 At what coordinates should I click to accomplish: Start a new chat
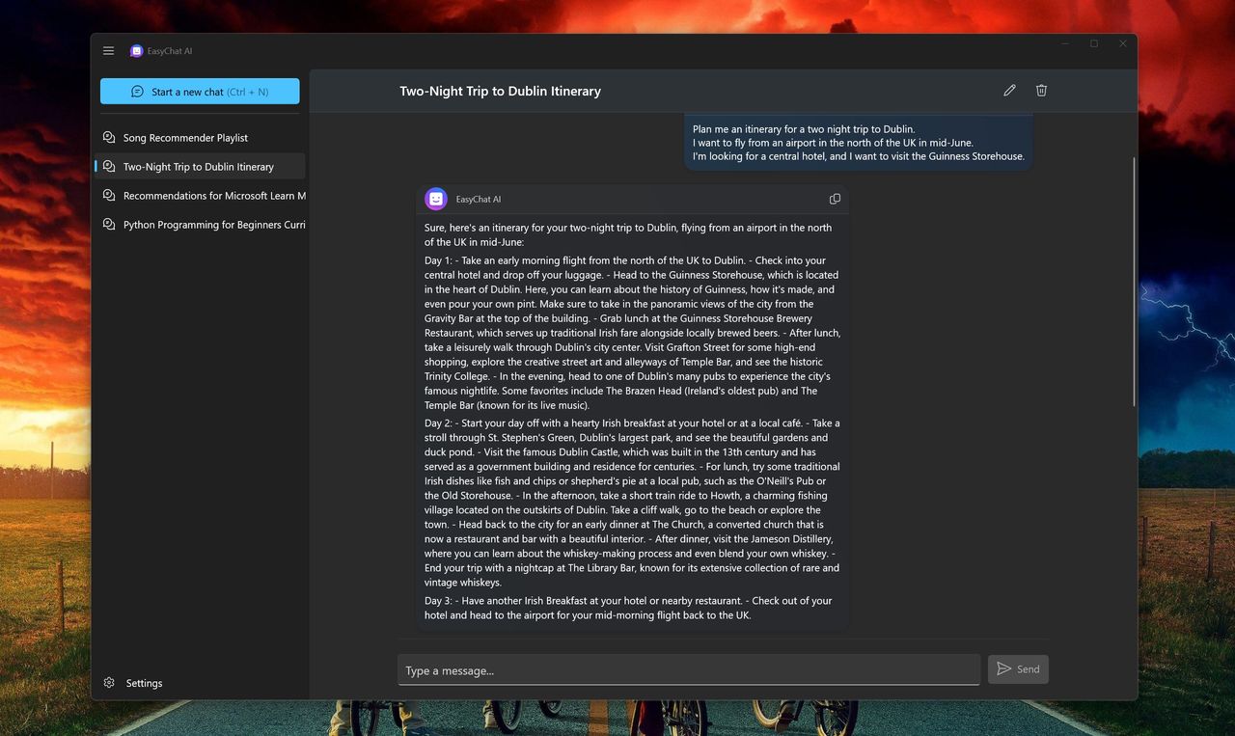pos(200,92)
